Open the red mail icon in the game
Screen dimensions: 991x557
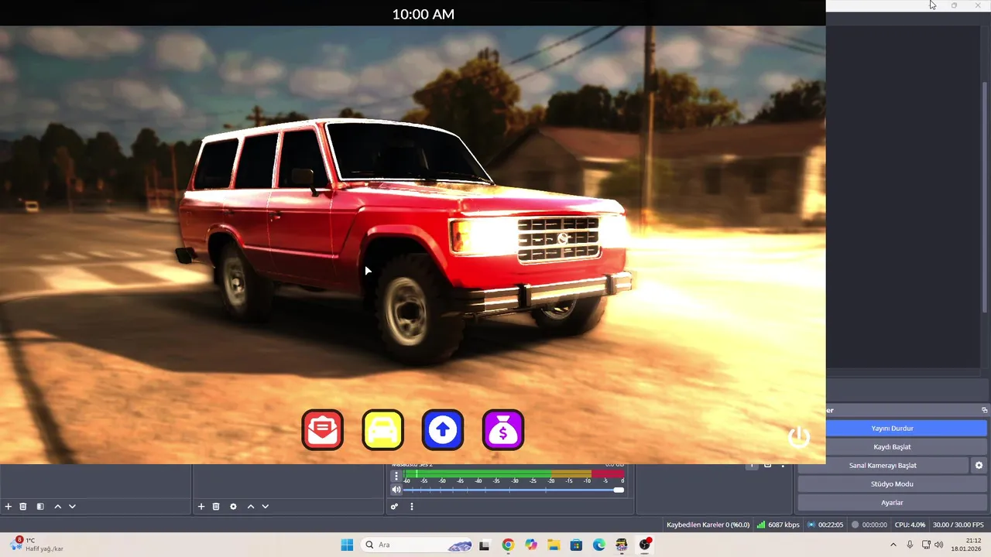[x=323, y=430]
